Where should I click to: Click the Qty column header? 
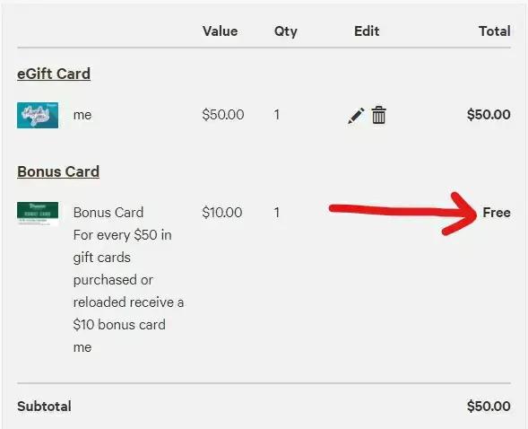coord(286,31)
